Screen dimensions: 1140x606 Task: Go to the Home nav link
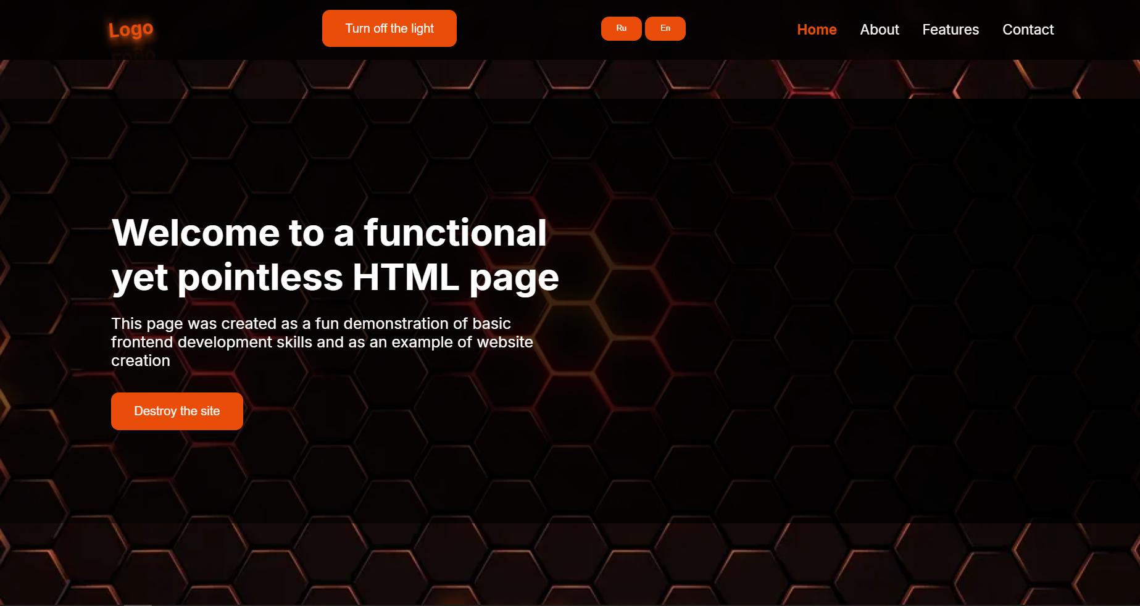[x=817, y=30]
